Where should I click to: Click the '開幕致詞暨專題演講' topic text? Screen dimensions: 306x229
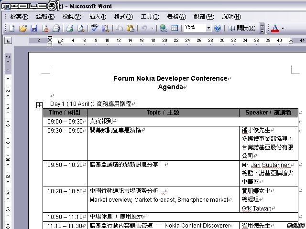point(115,130)
